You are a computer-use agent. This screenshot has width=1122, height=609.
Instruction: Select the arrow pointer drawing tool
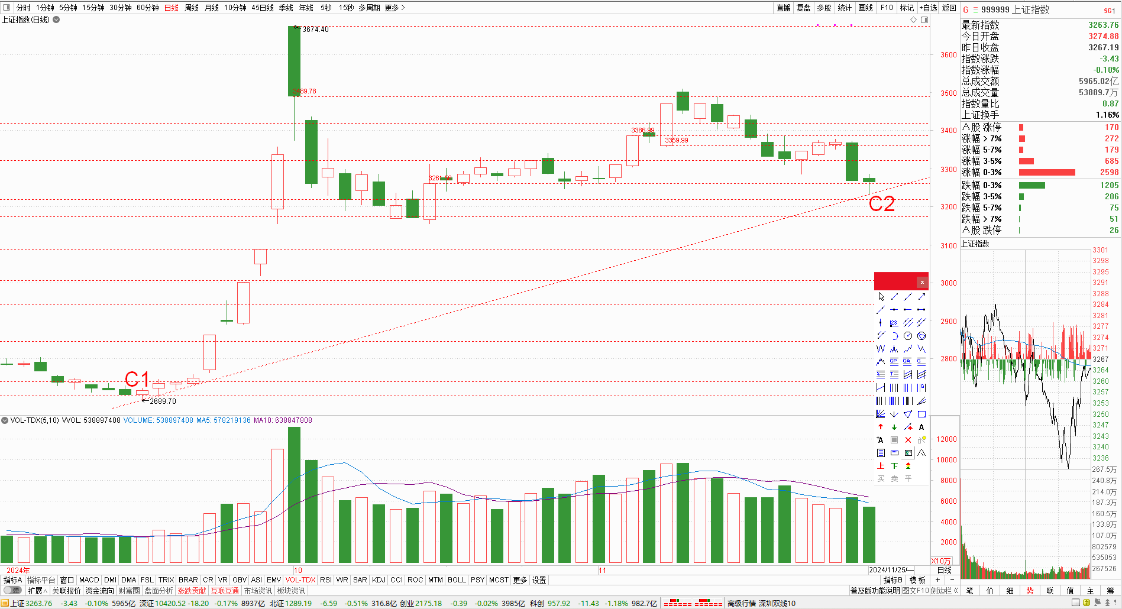pyautogui.click(x=881, y=297)
